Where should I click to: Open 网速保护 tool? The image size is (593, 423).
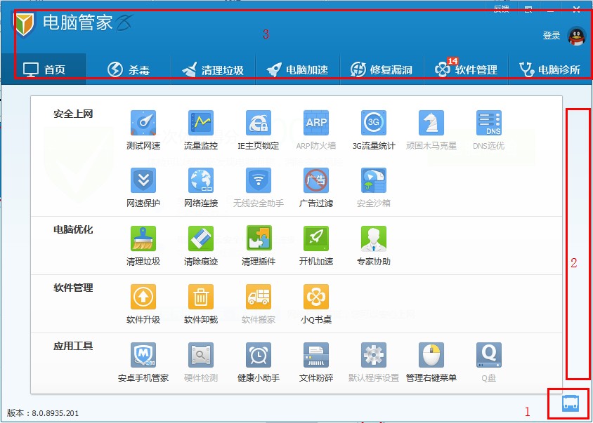click(143, 188)
